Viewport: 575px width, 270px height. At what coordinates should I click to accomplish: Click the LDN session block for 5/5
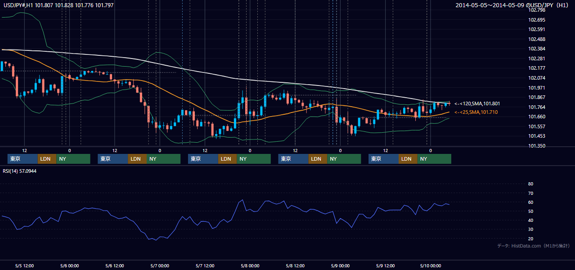coord(47,159)
